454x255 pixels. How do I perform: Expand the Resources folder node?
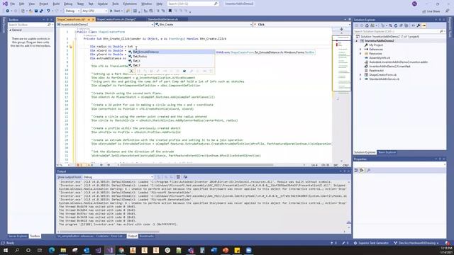click(360, 54)
